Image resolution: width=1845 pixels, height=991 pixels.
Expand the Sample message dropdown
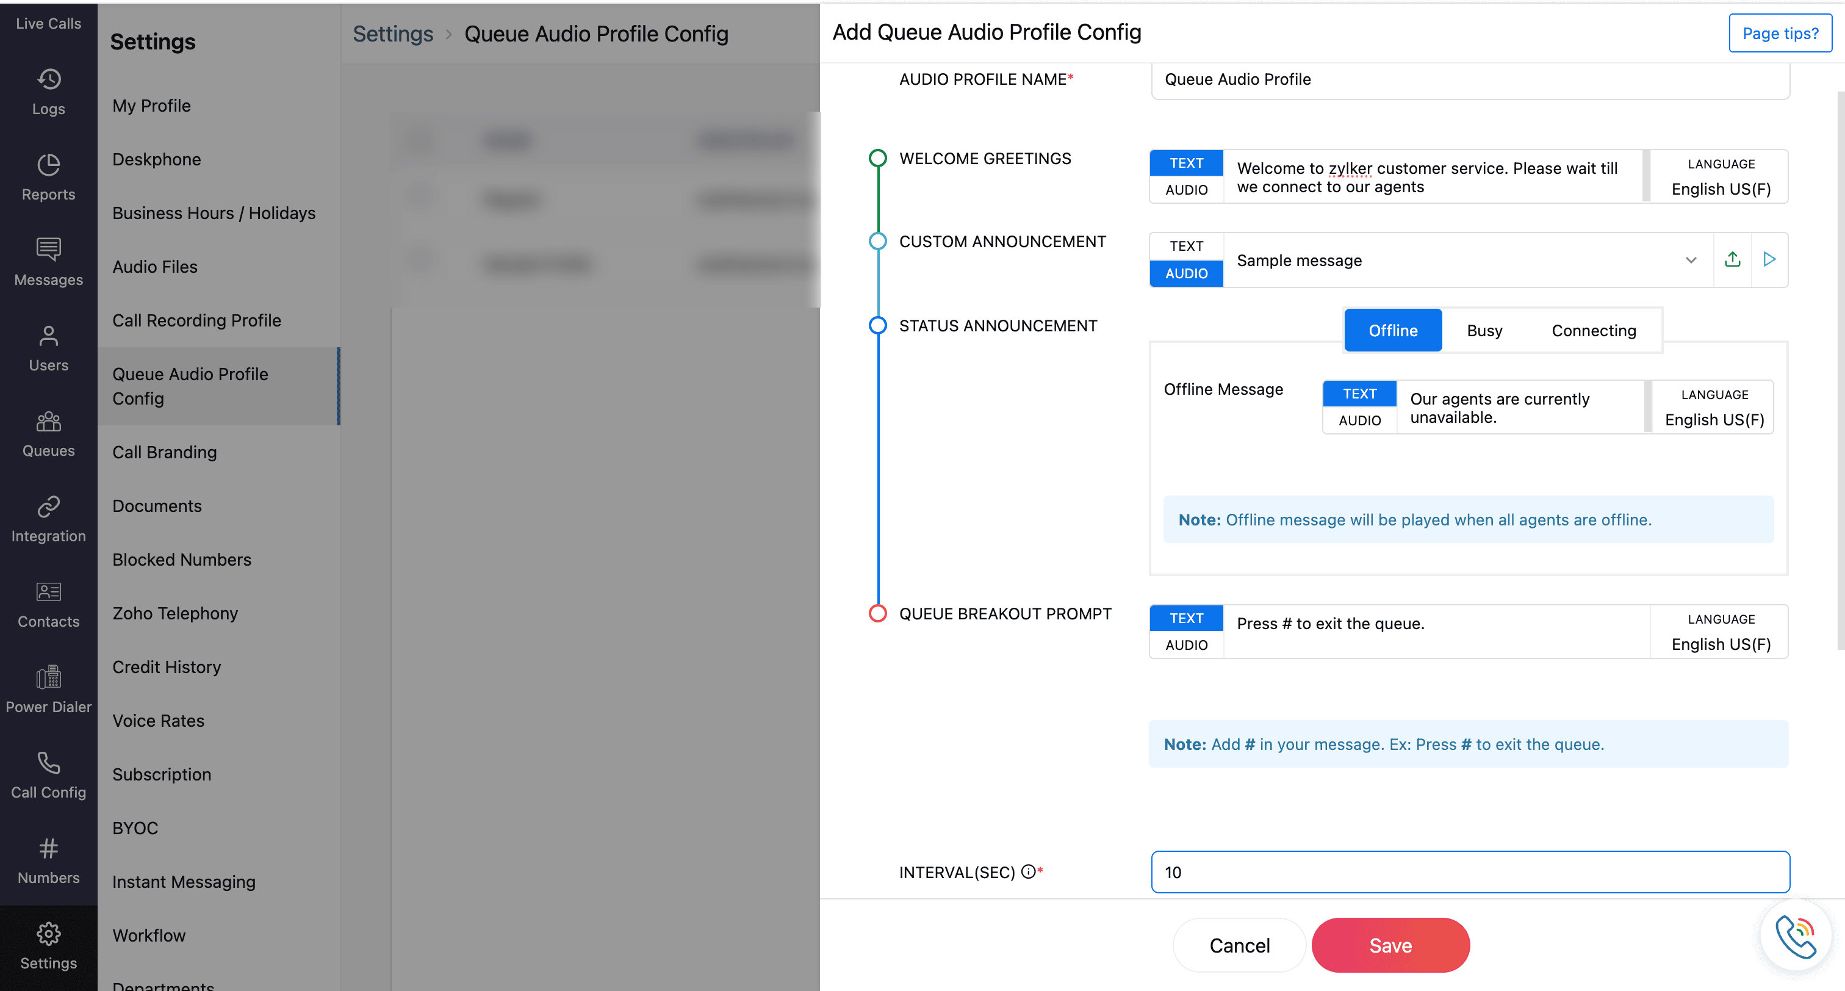(1690, 260)
